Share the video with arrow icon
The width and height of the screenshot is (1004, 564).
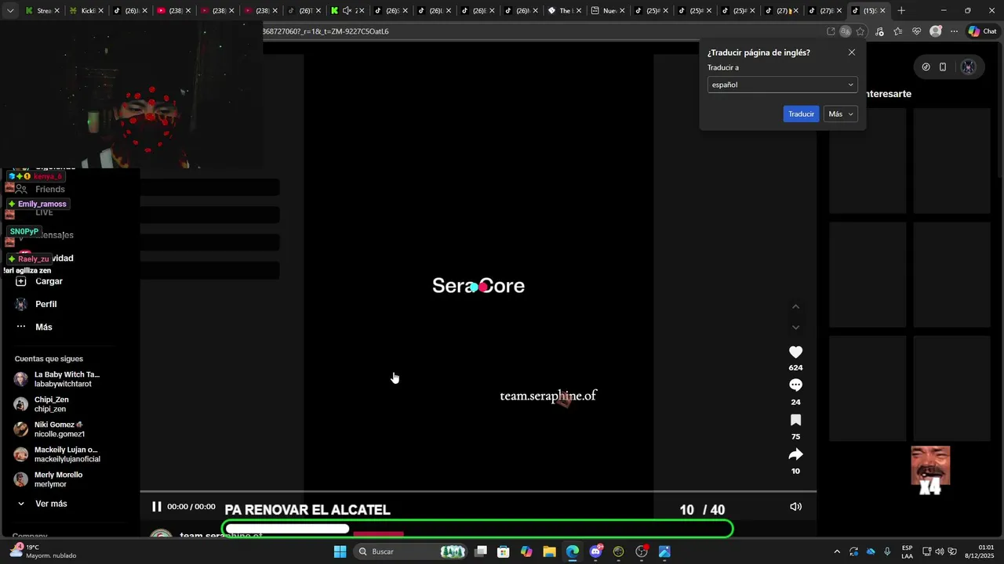coord(795,454)
